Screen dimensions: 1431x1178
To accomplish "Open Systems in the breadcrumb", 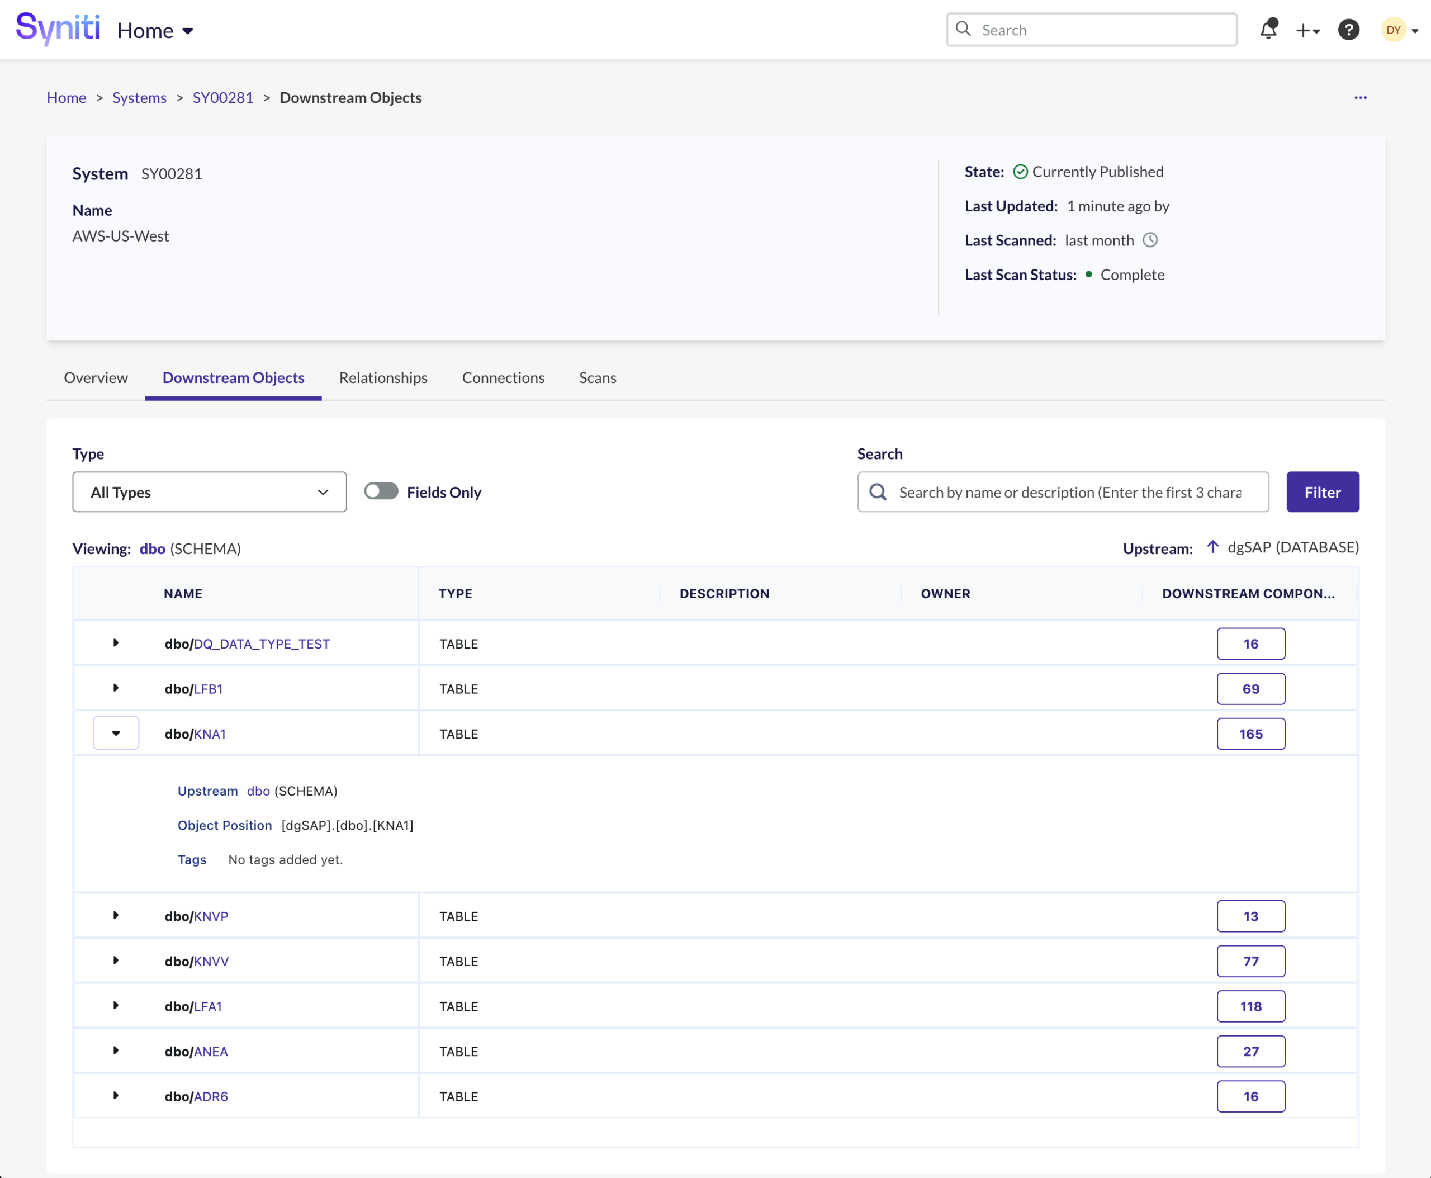I will point(139,98).
